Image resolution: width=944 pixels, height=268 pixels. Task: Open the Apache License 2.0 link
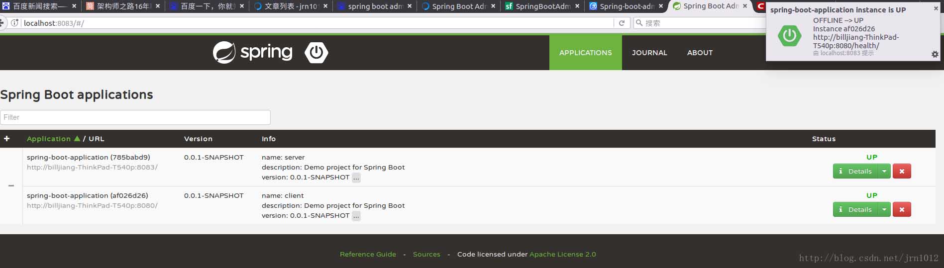tap(563, 254)
